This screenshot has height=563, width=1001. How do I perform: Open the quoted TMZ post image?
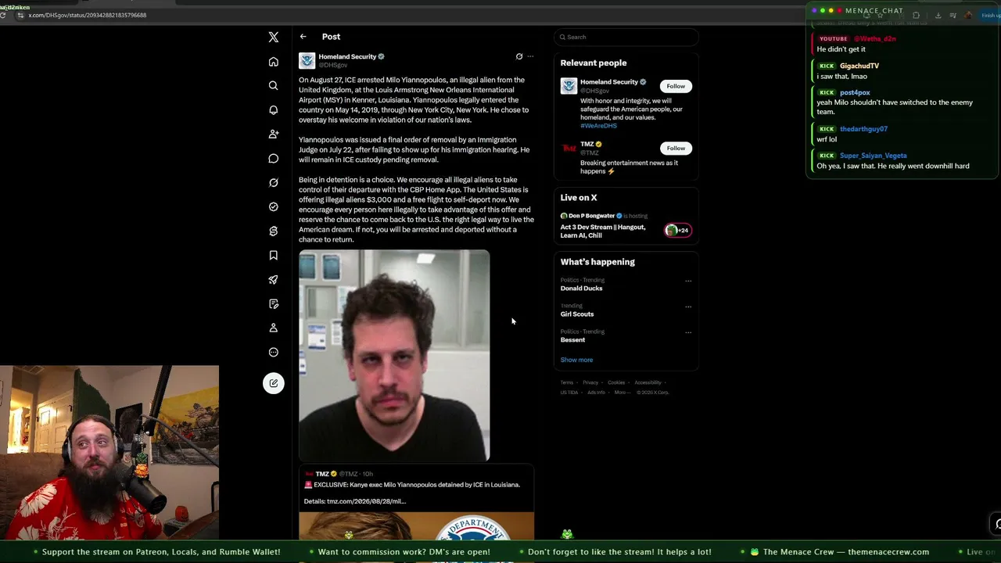(416, 525)
